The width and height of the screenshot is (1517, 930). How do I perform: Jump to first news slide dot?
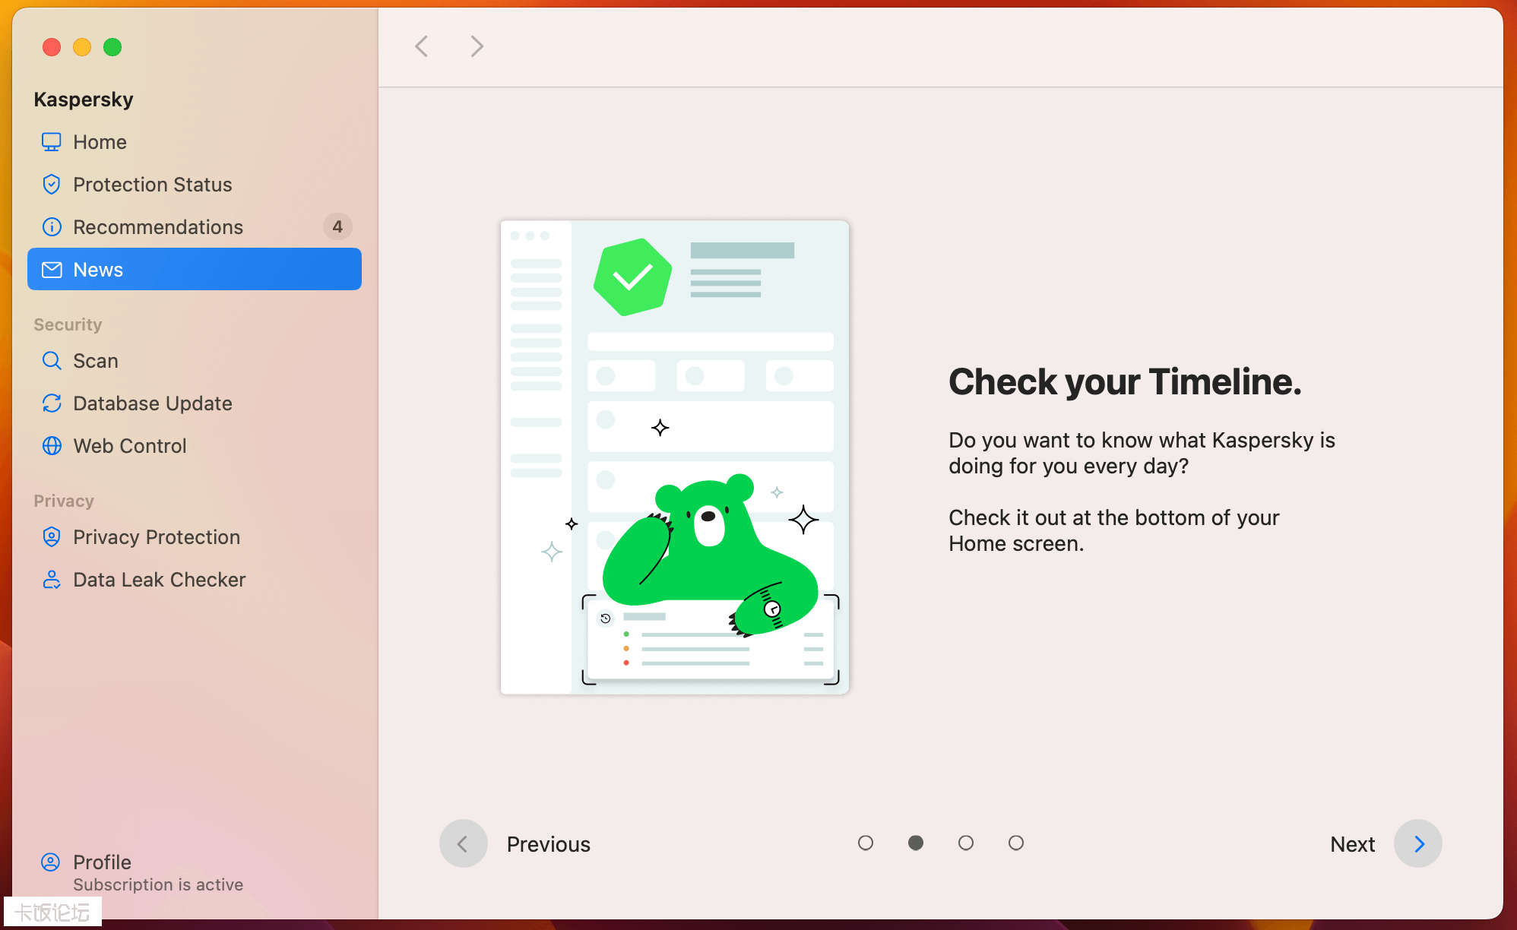tap(866, 843)
